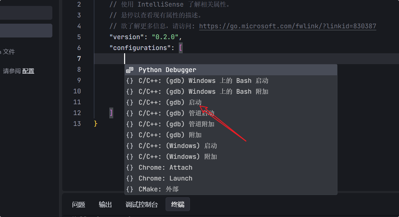Viewport: 399px width, 217px height.
Task: Select the Python Debugger suggestion icon
Action: coord(130,70)
